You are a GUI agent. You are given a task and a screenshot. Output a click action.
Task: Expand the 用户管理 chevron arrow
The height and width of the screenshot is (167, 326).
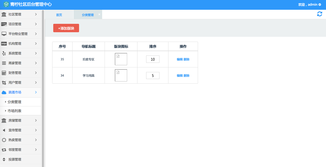coord(36,83)
